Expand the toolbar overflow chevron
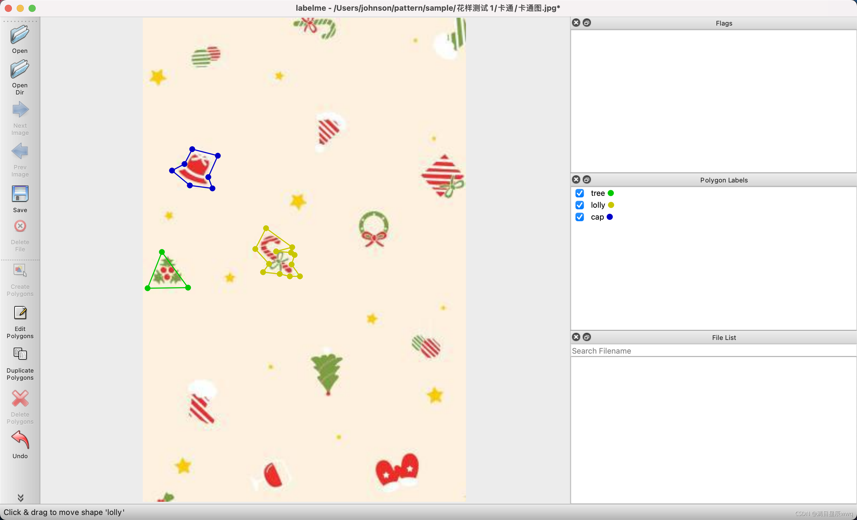The height and width of the screenshot is (520, 857). coord(20,497)
